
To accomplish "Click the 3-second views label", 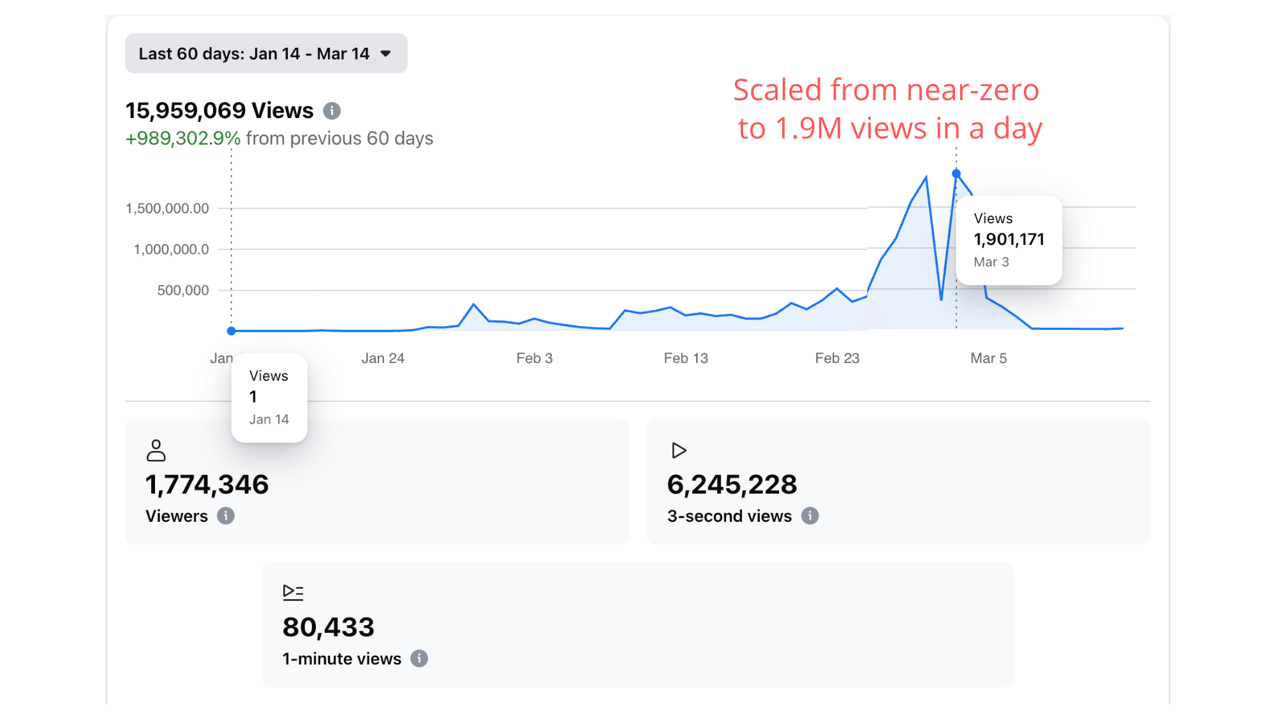I will point(730,516).
